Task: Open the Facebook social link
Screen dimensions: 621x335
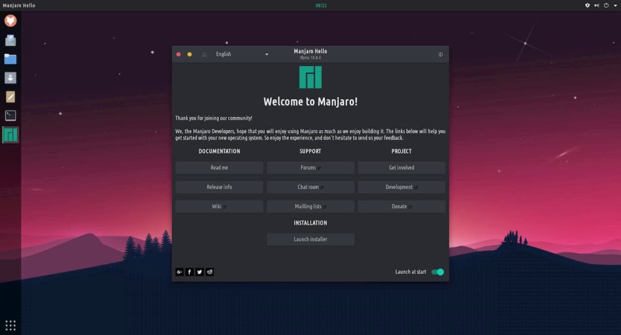Action: pyautogui.click(x=189, y=272)
